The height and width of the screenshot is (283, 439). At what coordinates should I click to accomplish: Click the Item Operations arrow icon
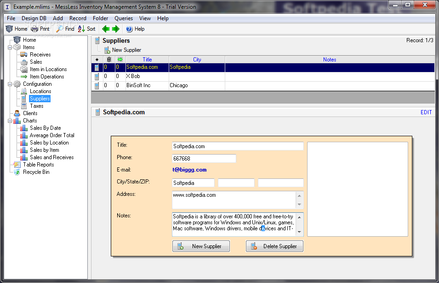pos(24,77)
